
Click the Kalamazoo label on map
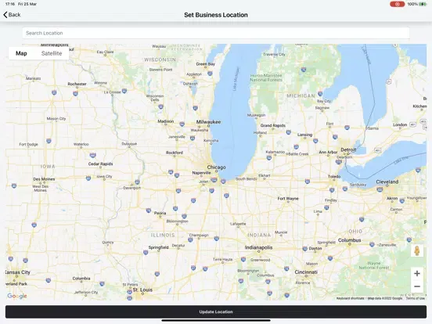tap(275, 152)
